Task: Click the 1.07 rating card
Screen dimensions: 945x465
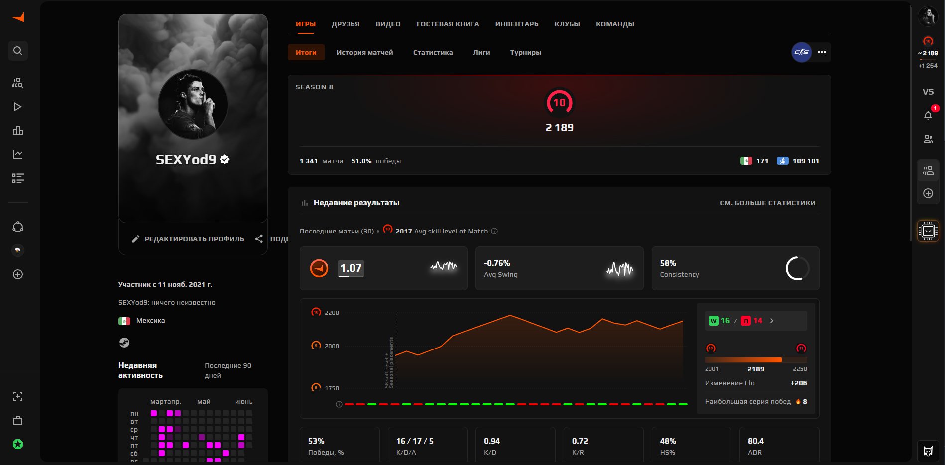Action: tap(383, 268)
